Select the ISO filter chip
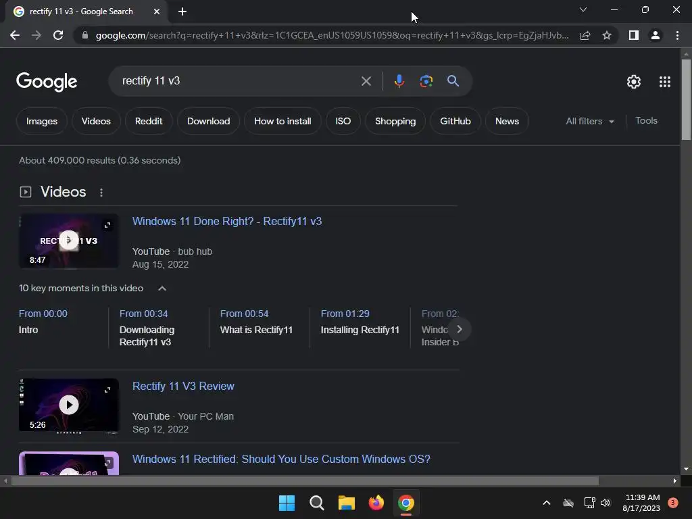 [343, 121]
